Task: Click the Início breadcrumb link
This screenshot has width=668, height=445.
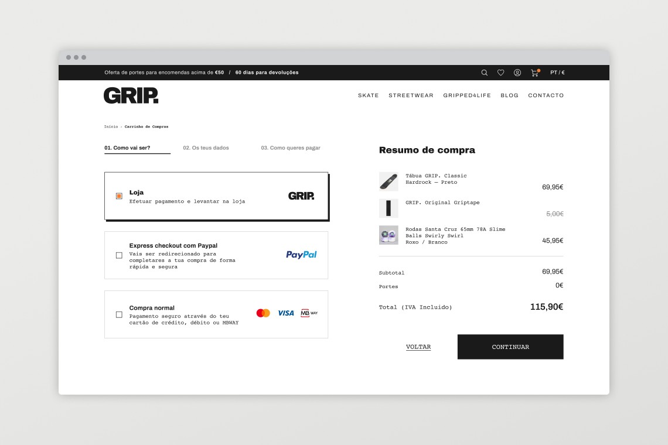Action: point(111,126)
